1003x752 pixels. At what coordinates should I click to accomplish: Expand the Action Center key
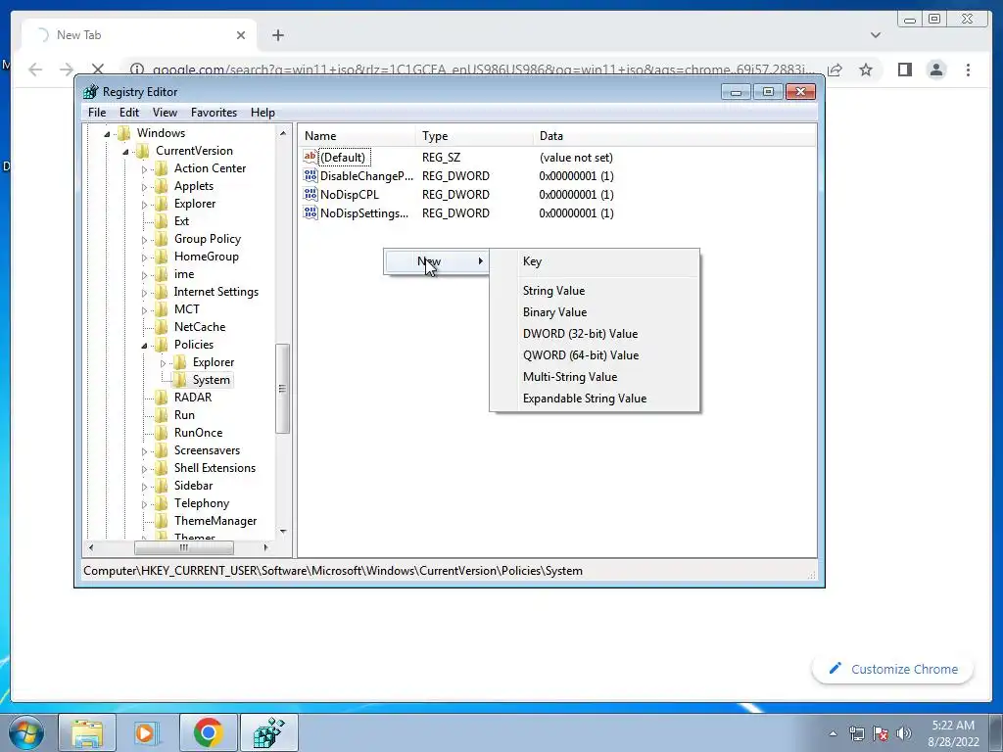144,169
